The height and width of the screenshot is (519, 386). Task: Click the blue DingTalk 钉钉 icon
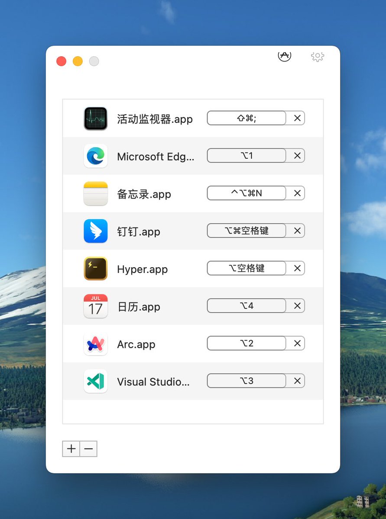95,231
